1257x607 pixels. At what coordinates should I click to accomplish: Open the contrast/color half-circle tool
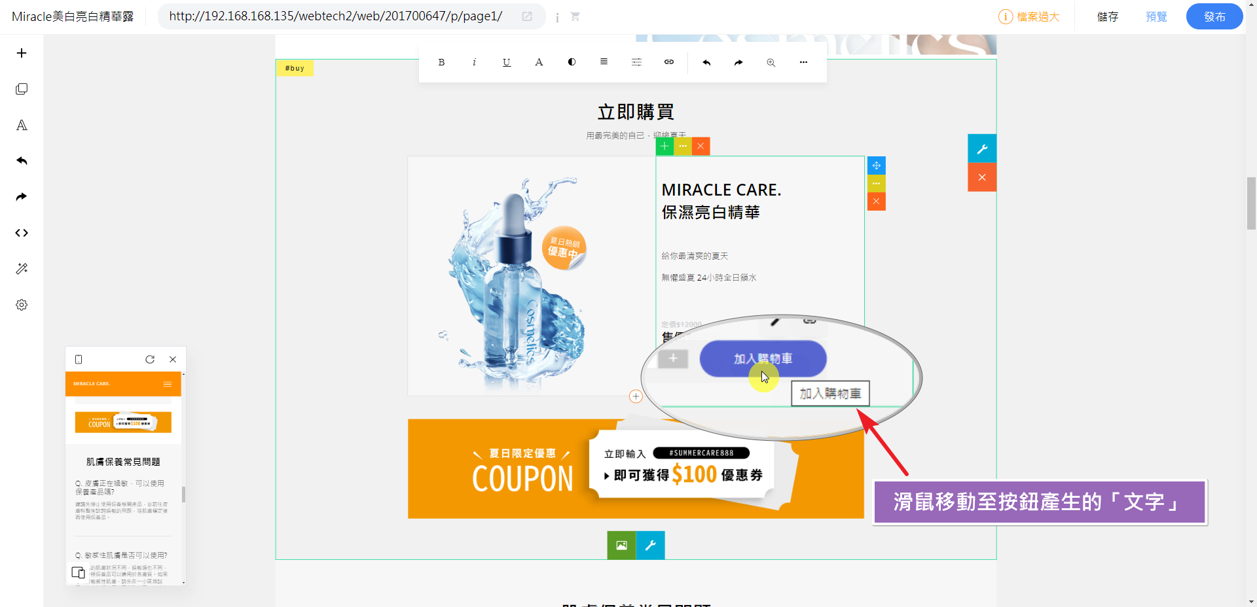[x=572, y=62]
